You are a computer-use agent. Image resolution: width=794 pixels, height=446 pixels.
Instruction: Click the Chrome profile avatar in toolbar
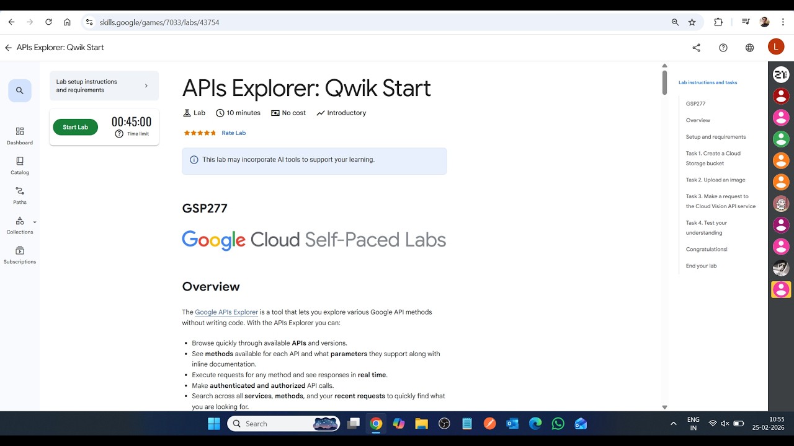coord(764,22)
